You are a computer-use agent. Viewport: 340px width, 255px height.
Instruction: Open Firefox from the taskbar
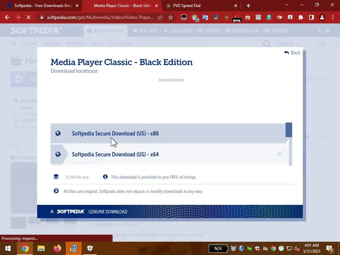pos(57,248)
